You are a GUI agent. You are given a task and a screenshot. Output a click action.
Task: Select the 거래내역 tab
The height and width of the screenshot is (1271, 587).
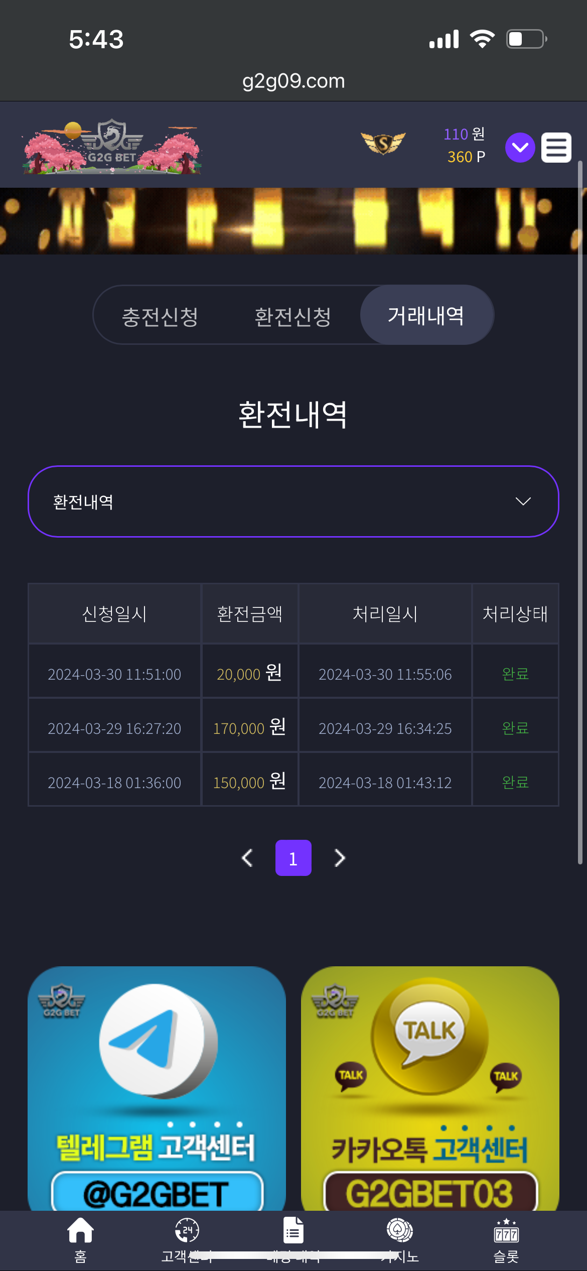(x=426, y=315)
